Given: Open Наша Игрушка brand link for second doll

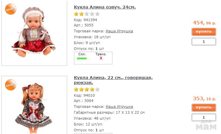Looking at the screenshot, I should click(x=119, y=107).
